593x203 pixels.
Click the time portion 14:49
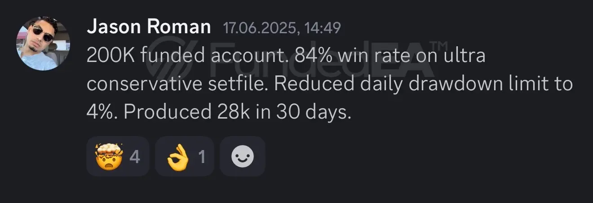(323, 28)
